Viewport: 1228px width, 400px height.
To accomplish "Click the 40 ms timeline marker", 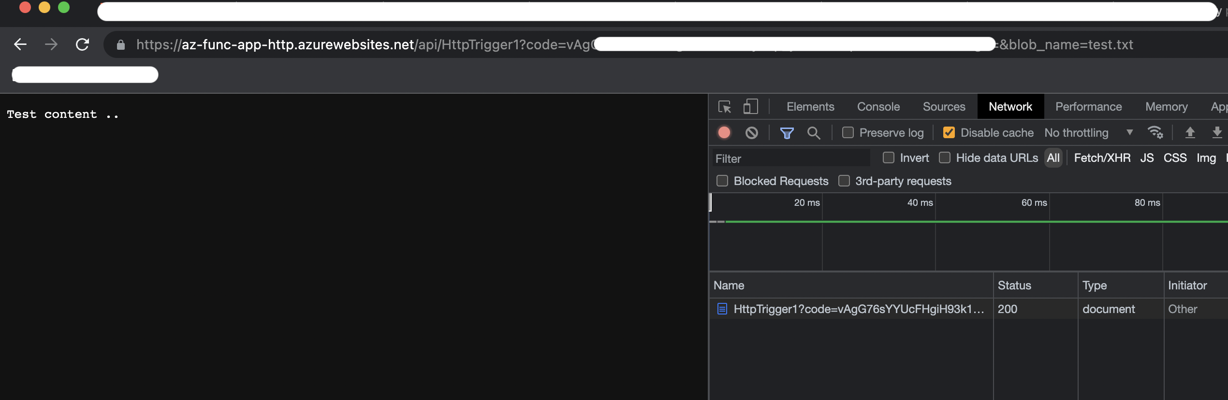I will pyautogui.click(x=920, y=203).
